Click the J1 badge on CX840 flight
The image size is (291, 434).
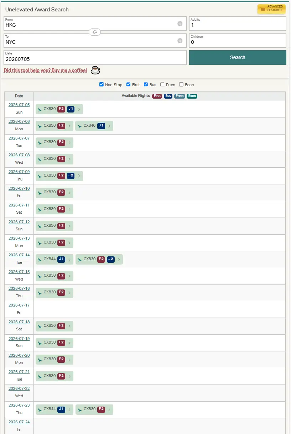pos(101,126)
